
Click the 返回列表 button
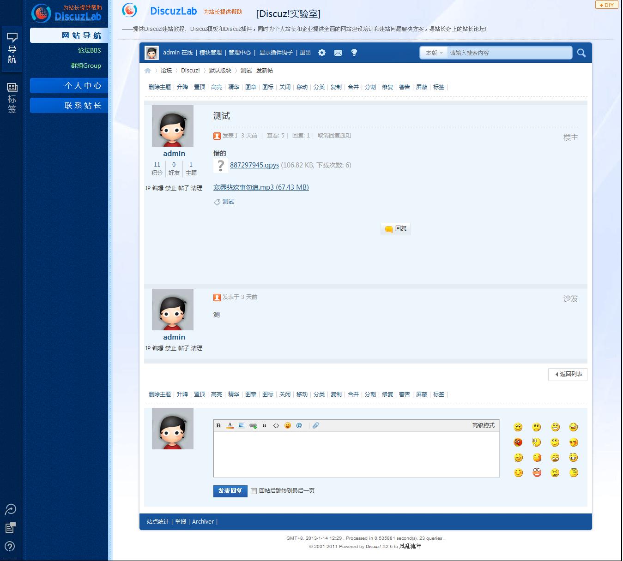tap(568, 374)
